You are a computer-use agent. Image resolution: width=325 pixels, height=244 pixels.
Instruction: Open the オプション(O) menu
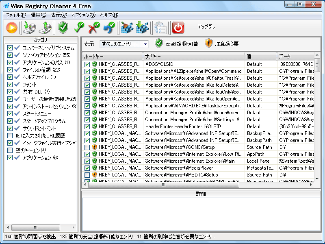pyautogui.click(x=84, y=15)
